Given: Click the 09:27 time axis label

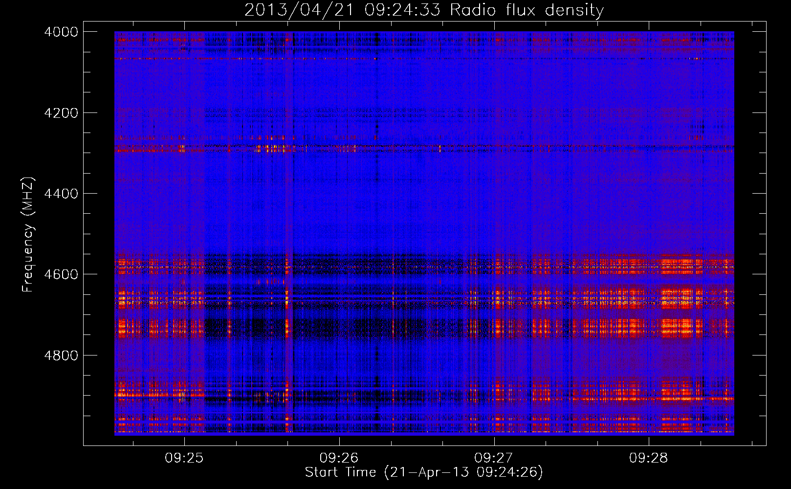Looking at the screenshot, I should (494, 458).
